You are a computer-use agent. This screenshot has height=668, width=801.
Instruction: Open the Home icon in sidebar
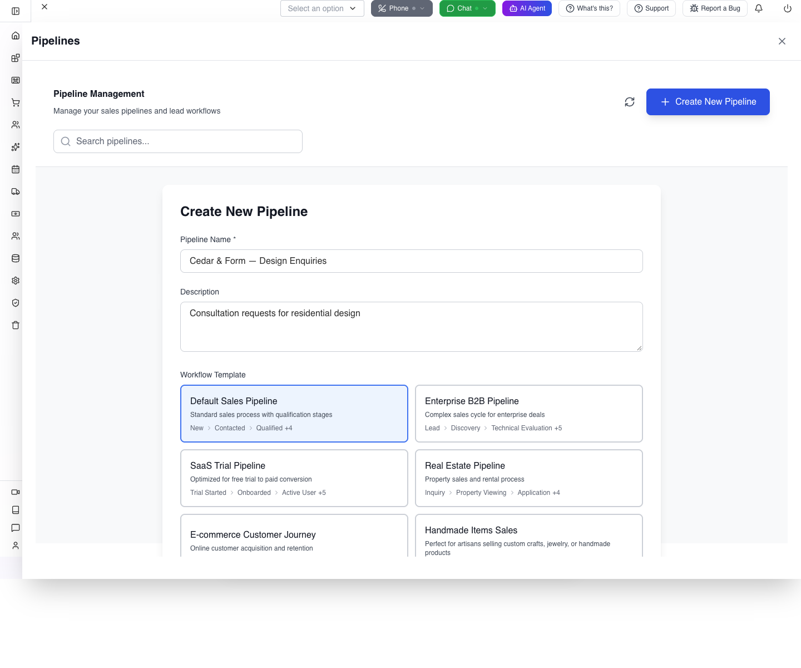click(16, 36)
